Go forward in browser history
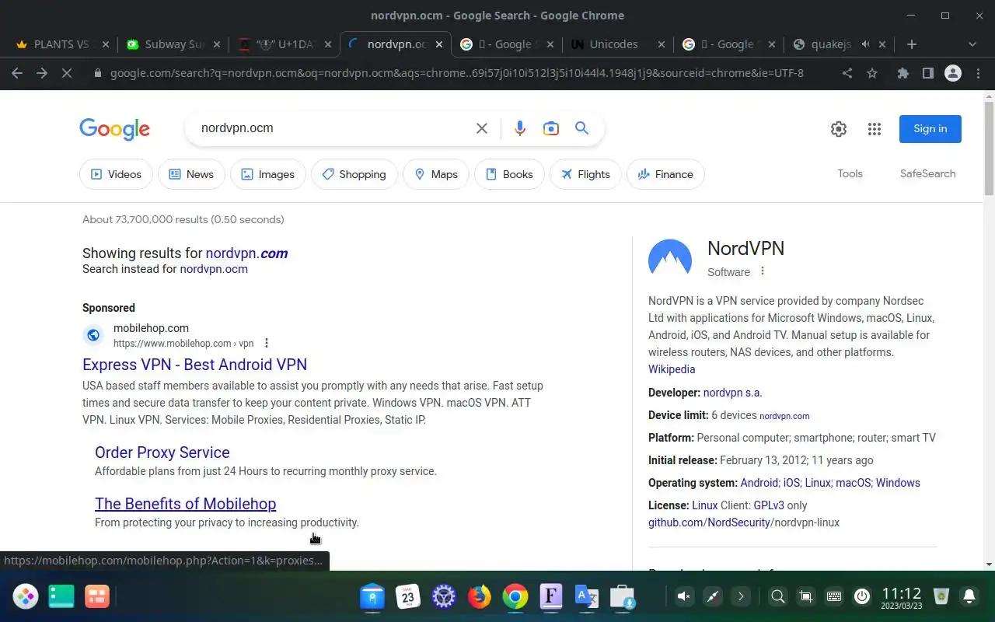 [42, 73]
